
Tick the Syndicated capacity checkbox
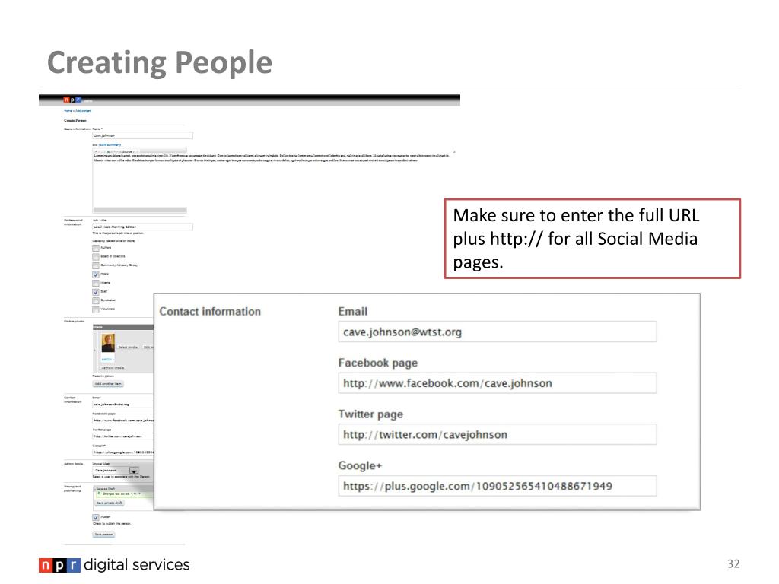(96, 300)
